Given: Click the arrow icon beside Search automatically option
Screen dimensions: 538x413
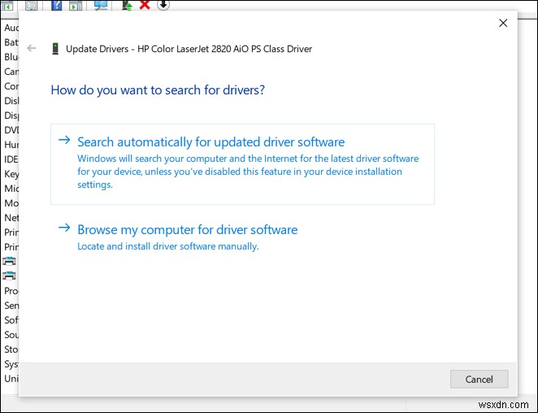Looking at the screenshot, I should (x=64, y=140).
